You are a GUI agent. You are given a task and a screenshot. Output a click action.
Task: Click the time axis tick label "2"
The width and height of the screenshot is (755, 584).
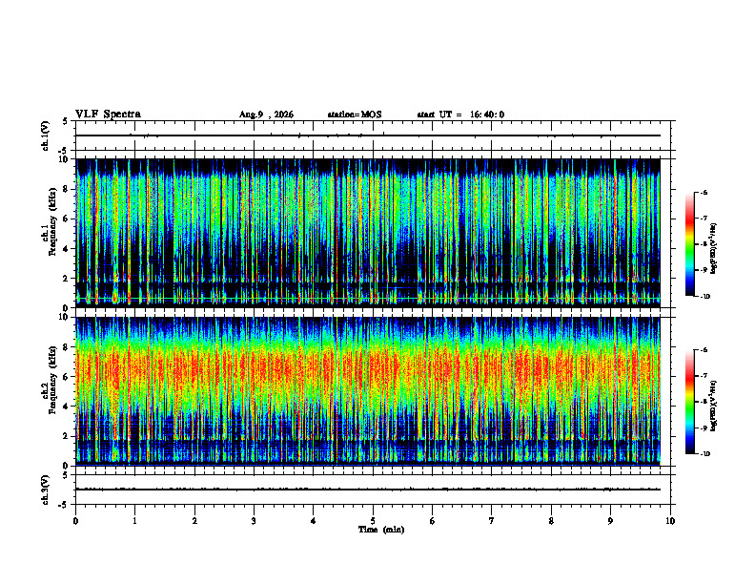[x=194, y=521]
